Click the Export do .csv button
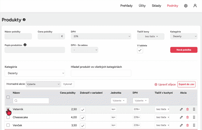This screenshot has height=130, width=202. click(x=186, y=84)
